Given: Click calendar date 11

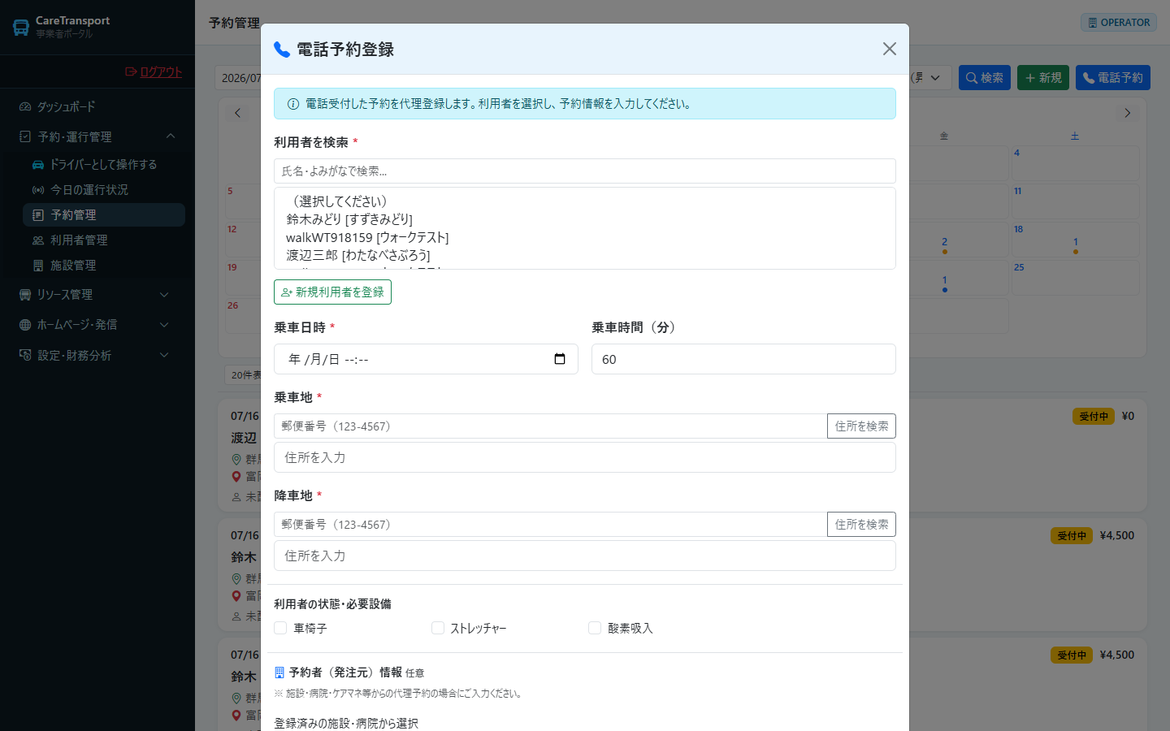Looking at the screenshot, I should click(1075, 201).
